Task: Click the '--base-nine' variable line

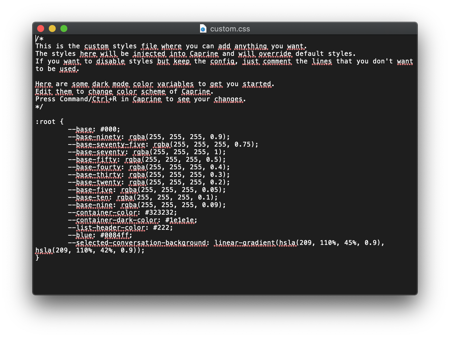Action: pyautogui.click(x=147, y=205)
